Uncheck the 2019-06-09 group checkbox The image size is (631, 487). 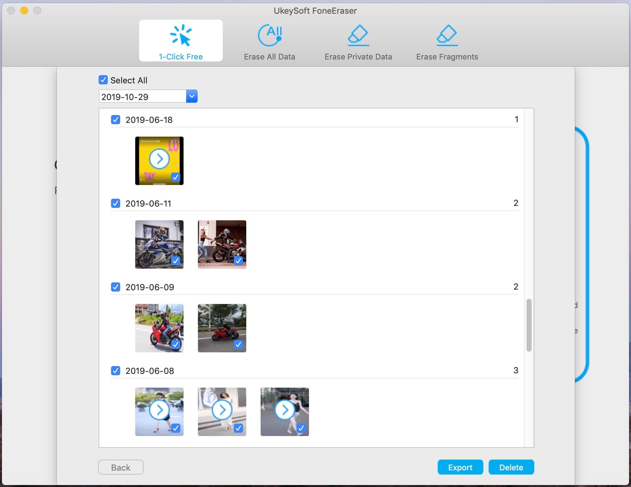point(116,287)
